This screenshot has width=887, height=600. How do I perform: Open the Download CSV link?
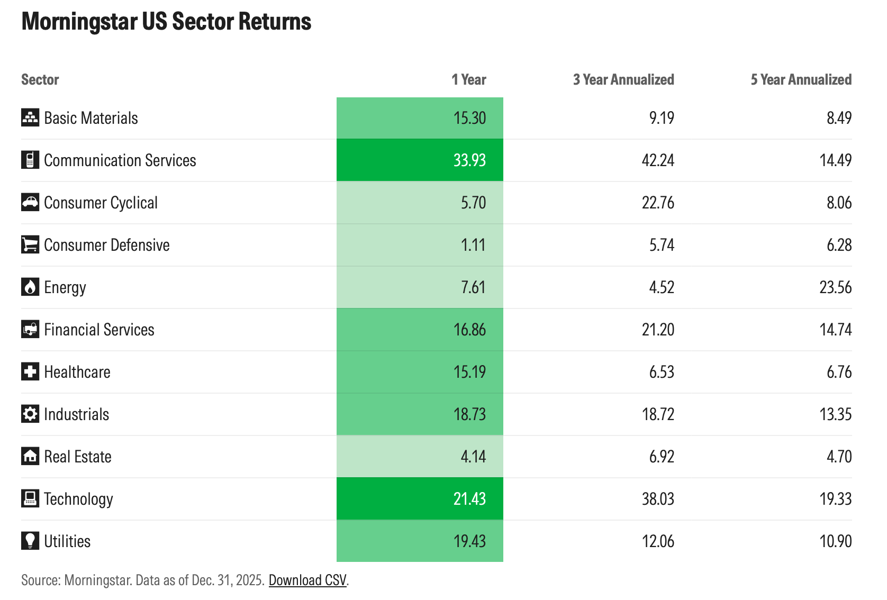pos(307,580)
